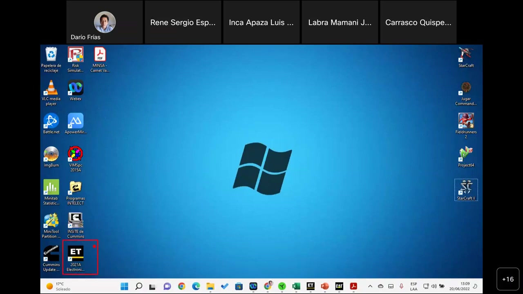Toggle night light via the moon icon

pos(474,286)
